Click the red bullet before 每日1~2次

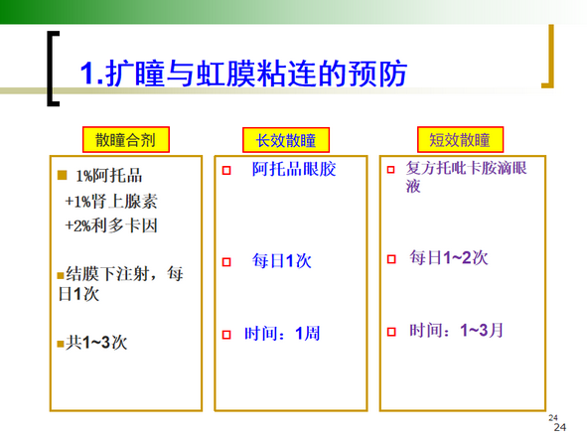point(391,259)
